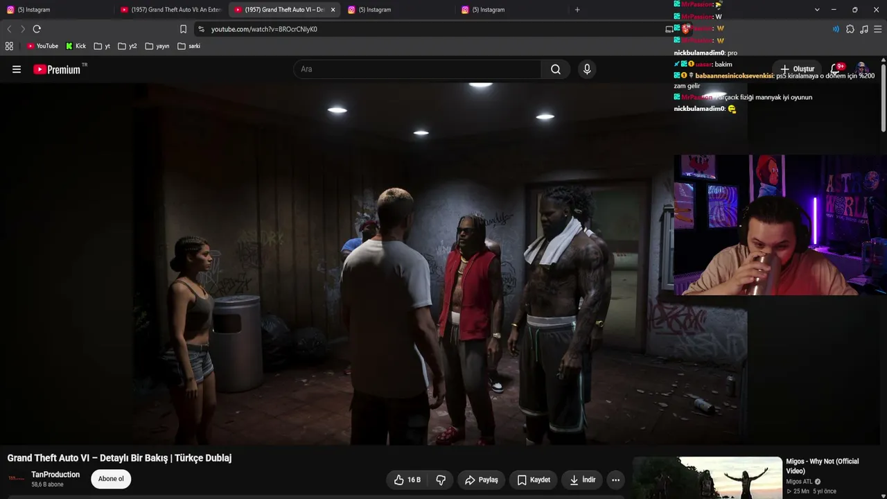Open the browser main menu icon
Viewport: 887px width, 499px height.
click(x=878, y=29)
